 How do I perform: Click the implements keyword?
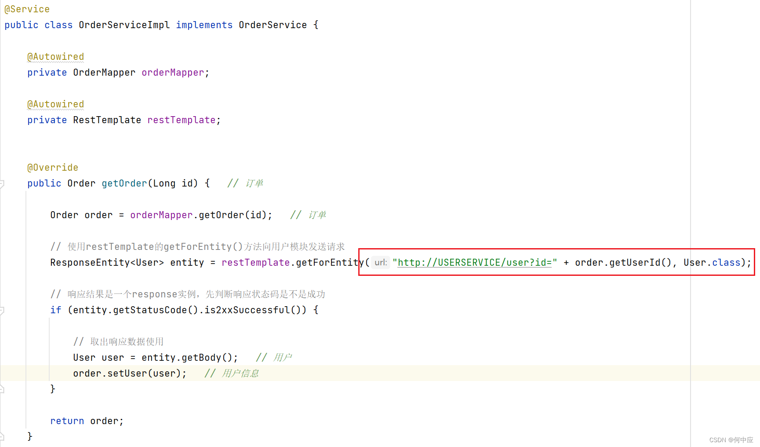click(x=204, y=25)
